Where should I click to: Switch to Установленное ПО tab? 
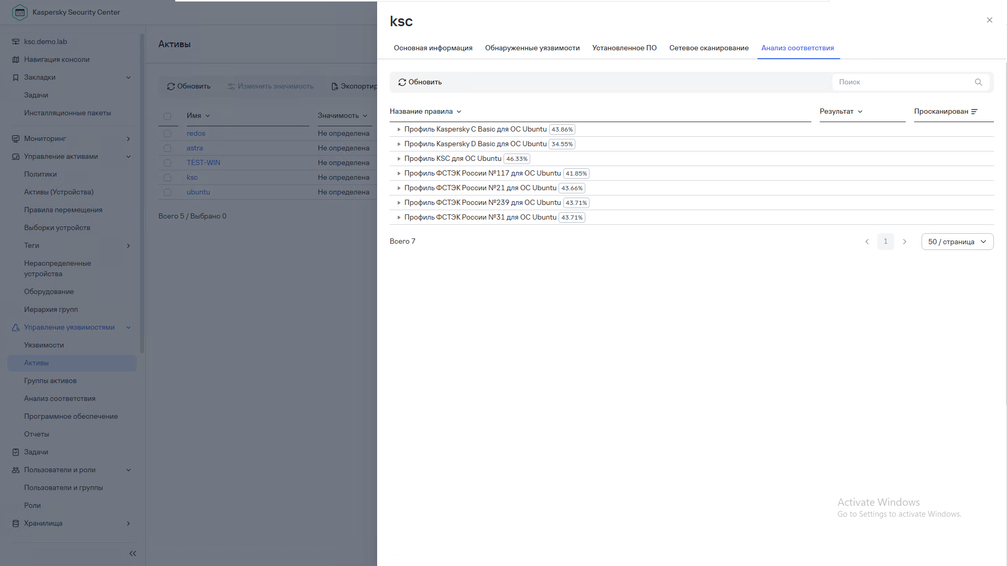(x=624, y=48)
